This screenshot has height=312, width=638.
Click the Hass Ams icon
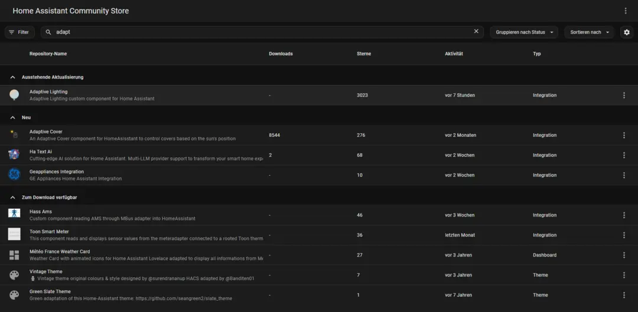coord(14,214)
